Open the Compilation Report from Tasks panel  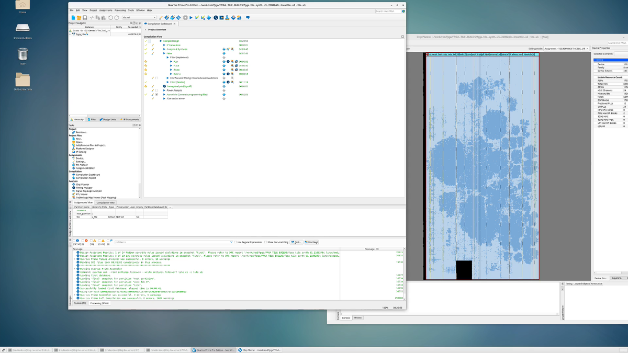pyautogui.click(x=86, y=178)
